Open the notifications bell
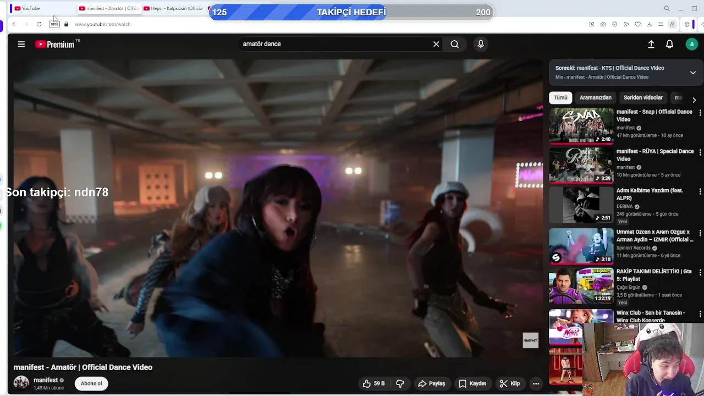Screen dimensions: 704x396 tap(669, 45)
